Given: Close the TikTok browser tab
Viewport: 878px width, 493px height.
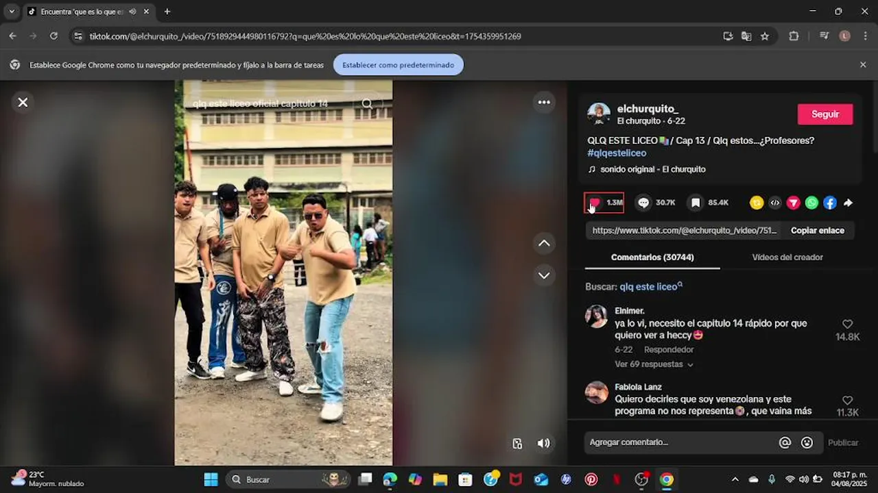Looking at the screenshot, I should 146,12.
